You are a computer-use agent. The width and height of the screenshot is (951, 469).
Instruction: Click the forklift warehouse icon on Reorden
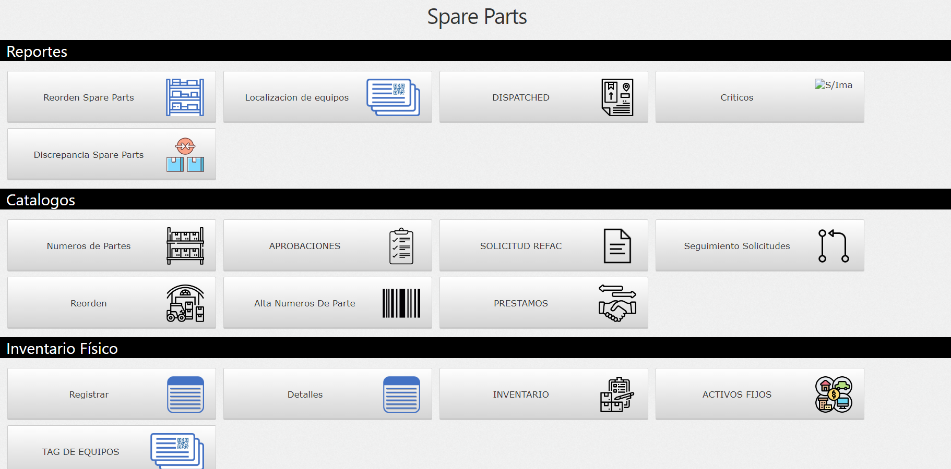185,303
